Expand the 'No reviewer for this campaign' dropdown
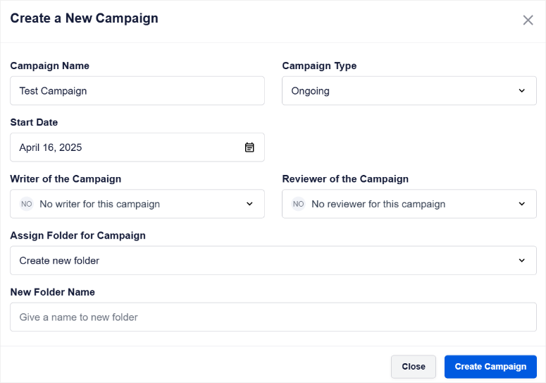The width and height of the screenshot is (546, 383). tap(409, 204)
